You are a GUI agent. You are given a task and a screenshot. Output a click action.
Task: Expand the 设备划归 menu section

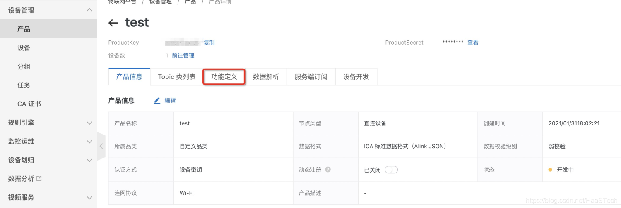pyautogui.click(x=89, y=160)
